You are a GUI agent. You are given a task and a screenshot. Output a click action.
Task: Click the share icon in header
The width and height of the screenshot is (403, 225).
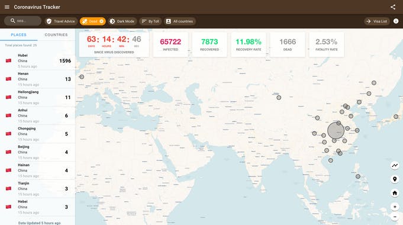pyautogui.click(x=393, y=7)
